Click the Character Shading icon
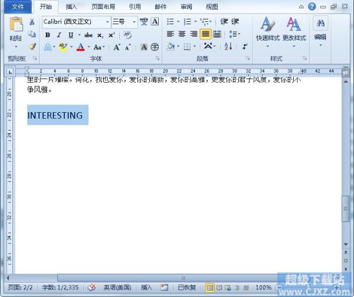Image resolution: width=354 pixels, height=297 pixels. (x=144, y=47)
